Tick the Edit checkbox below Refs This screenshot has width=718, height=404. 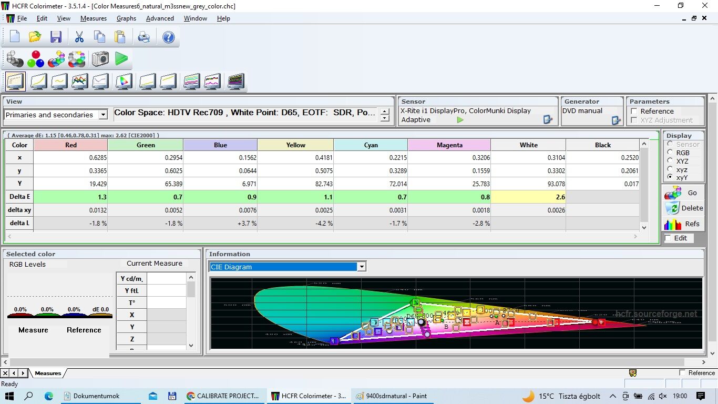(x=668, y=238)
